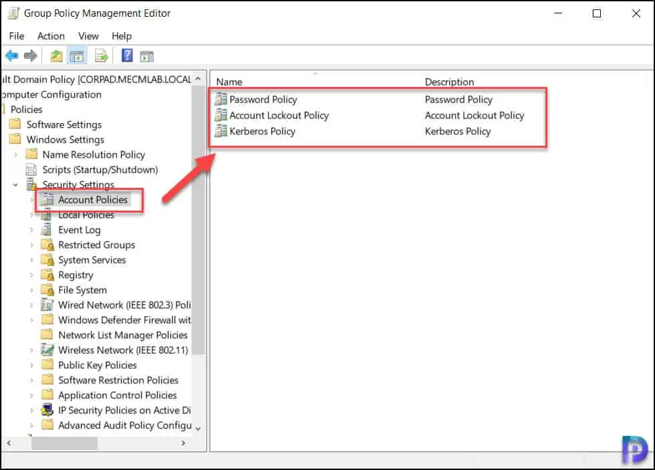655x470 pixels.
Task: Click the Account Lockout Policy row icon
Action: pyautogui.click(x=221, y=115)
